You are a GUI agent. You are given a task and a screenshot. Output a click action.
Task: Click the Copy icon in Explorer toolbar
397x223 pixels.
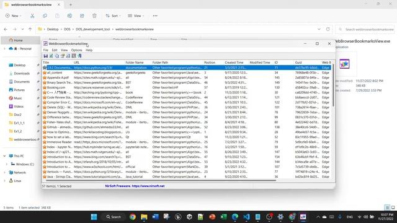pos(45,15)
